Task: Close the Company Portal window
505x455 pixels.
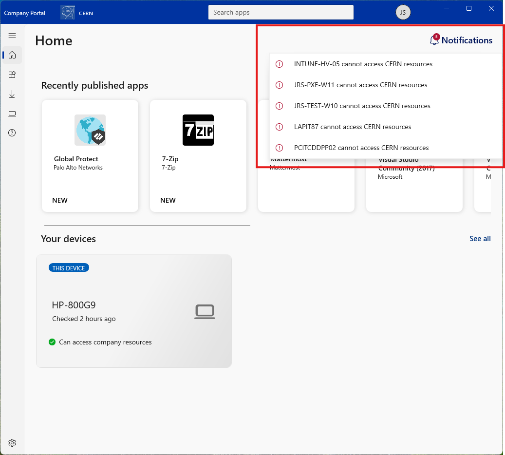Action: pos(491,8)
